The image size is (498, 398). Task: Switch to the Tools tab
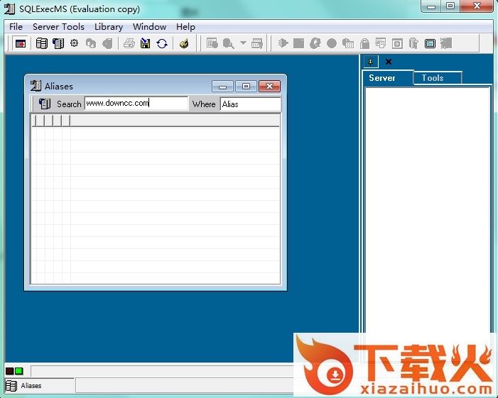coord(438,78)
